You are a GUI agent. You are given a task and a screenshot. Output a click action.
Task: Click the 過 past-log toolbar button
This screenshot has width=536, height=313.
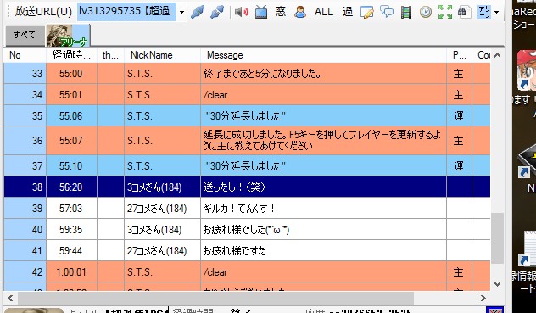tap(348, 12)
